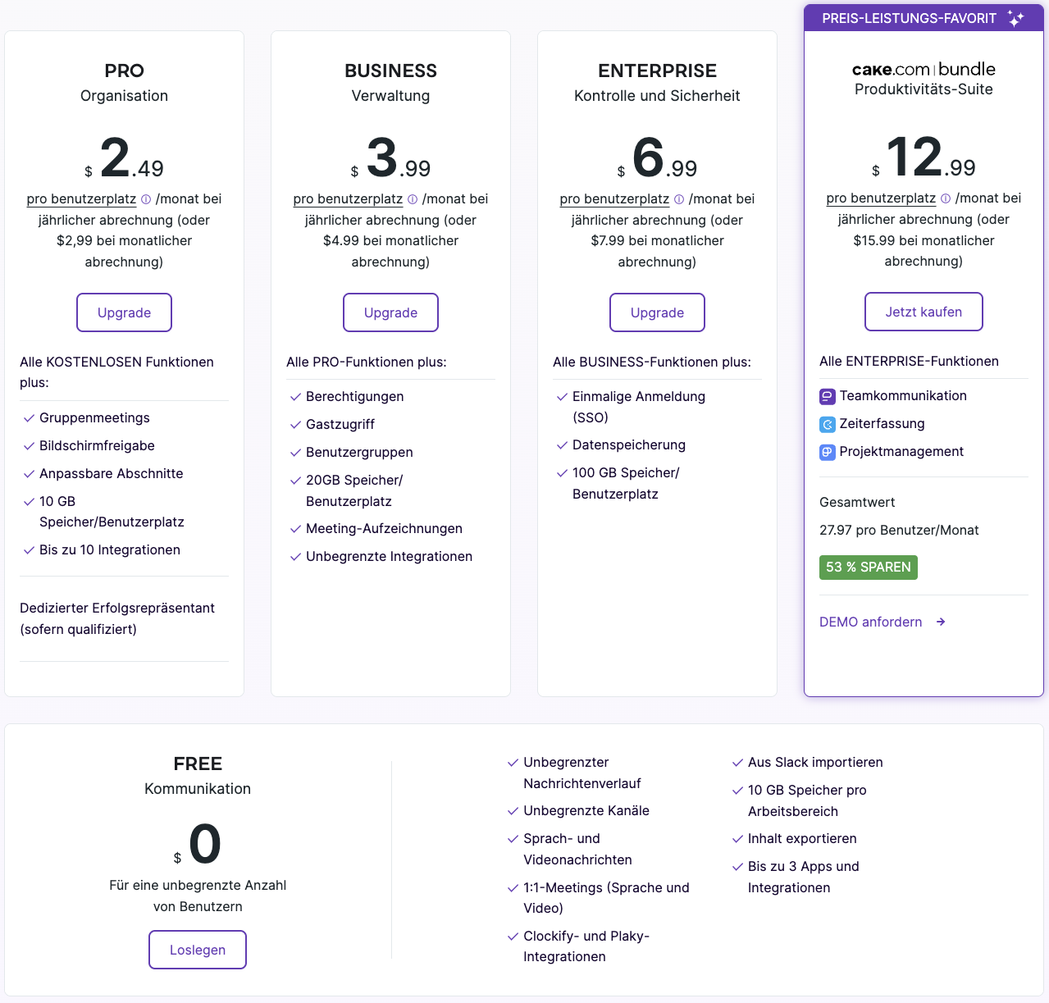Click Upgrade under the BUSINESS plan

coord(390,312)
